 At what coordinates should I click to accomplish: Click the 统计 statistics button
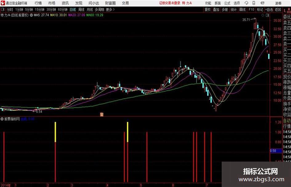click(x=234, y=10)
